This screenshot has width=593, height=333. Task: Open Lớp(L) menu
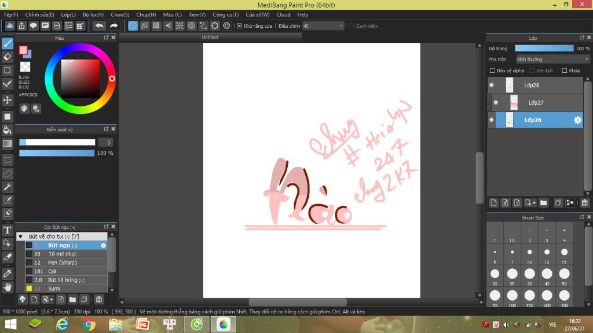tap(68, 14)
